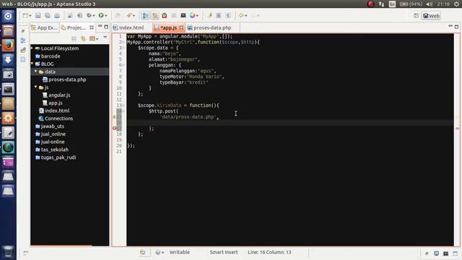Click the screenshot camera launcher icon

tap(8, 74)
